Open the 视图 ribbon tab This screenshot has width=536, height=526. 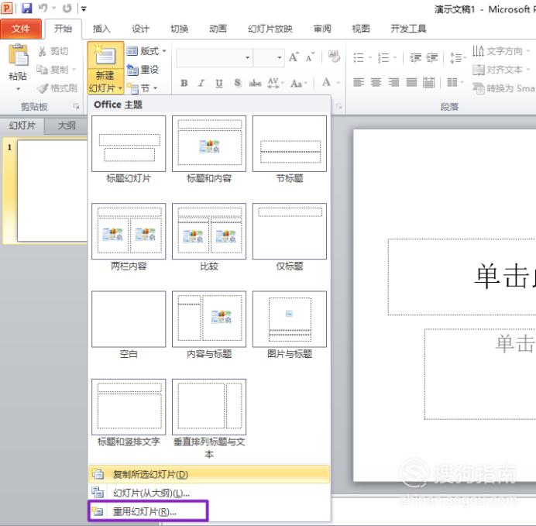click(361, 29)
